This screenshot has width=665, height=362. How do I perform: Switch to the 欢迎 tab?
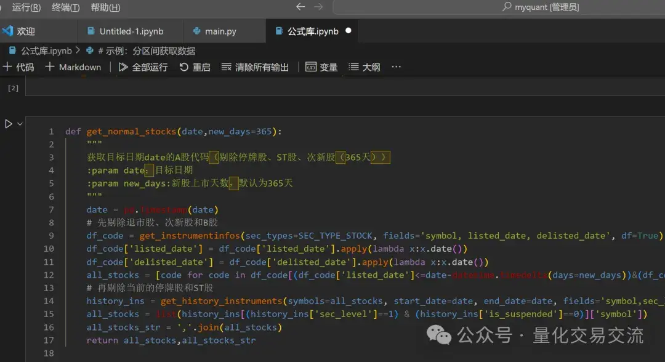point(39,31)
